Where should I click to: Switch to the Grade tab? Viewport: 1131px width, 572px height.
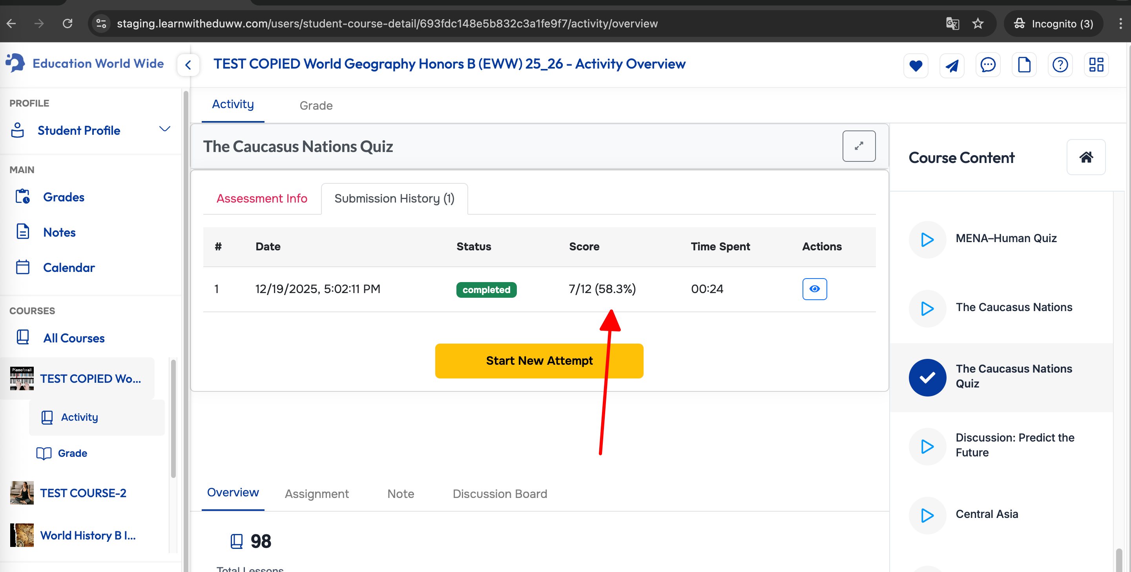pyautogui.click(x=316, y=106)
